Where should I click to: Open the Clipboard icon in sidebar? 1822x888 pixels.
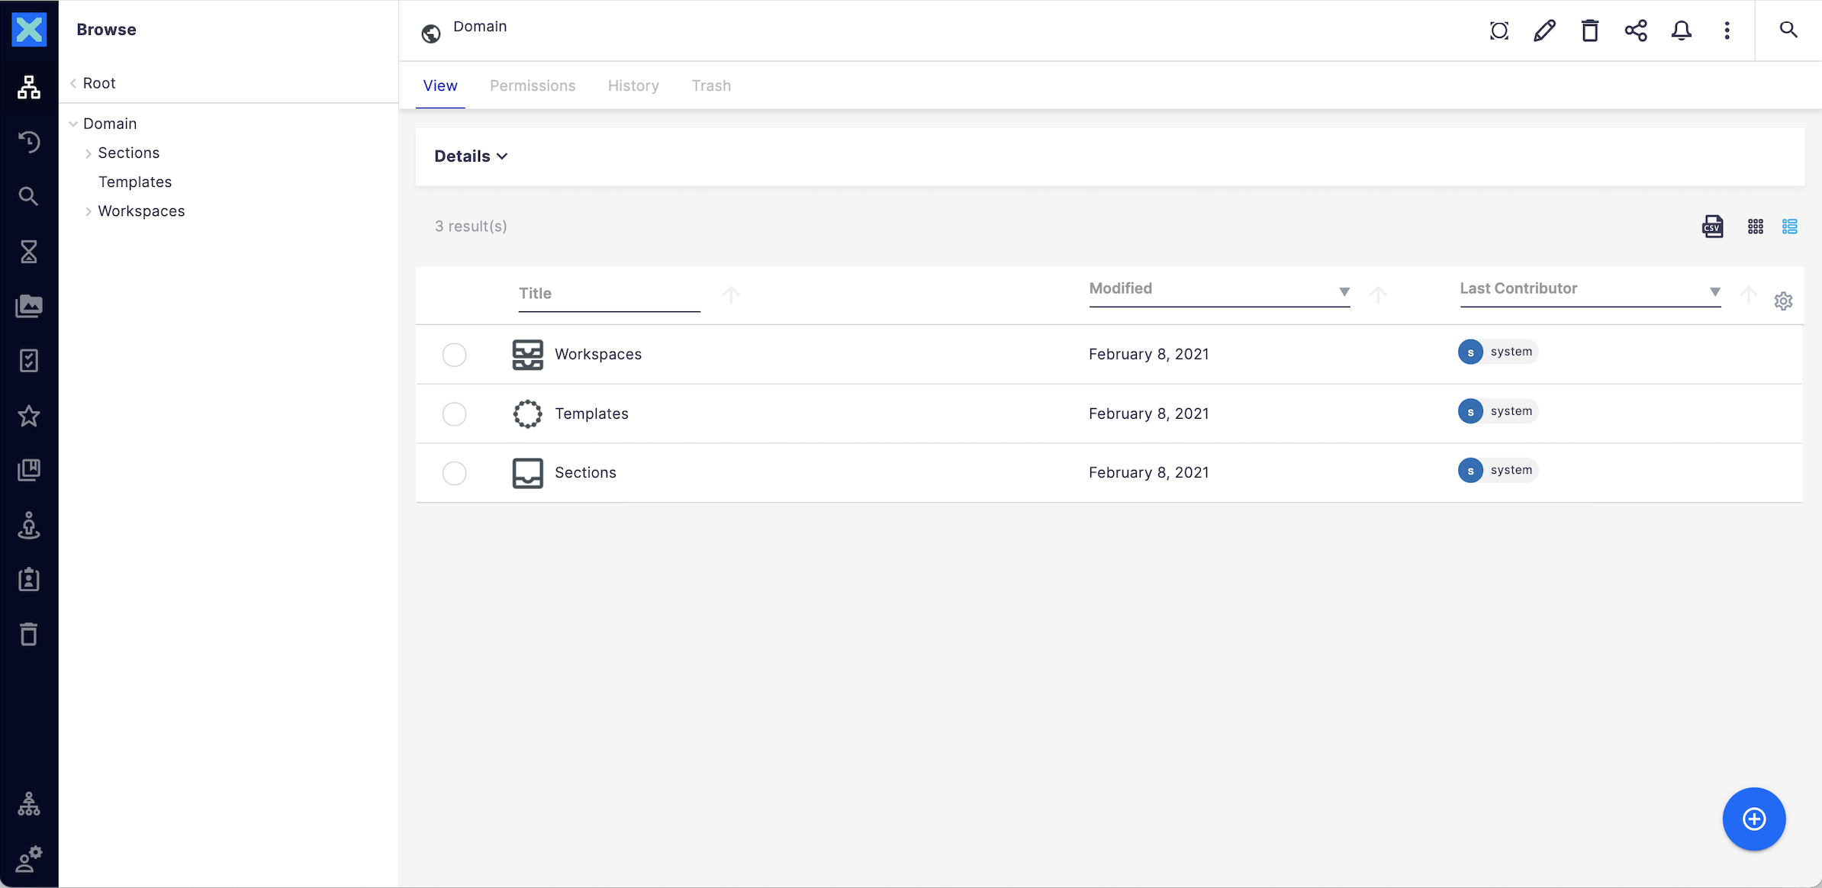(29, 580)
